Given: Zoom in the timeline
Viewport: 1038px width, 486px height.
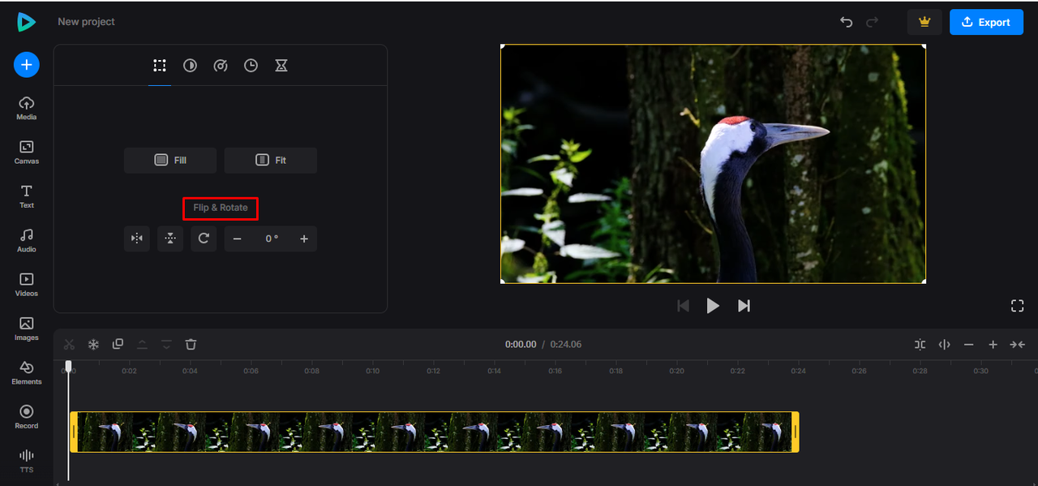Looking at the screenshot, I should (x=993, y=344).
